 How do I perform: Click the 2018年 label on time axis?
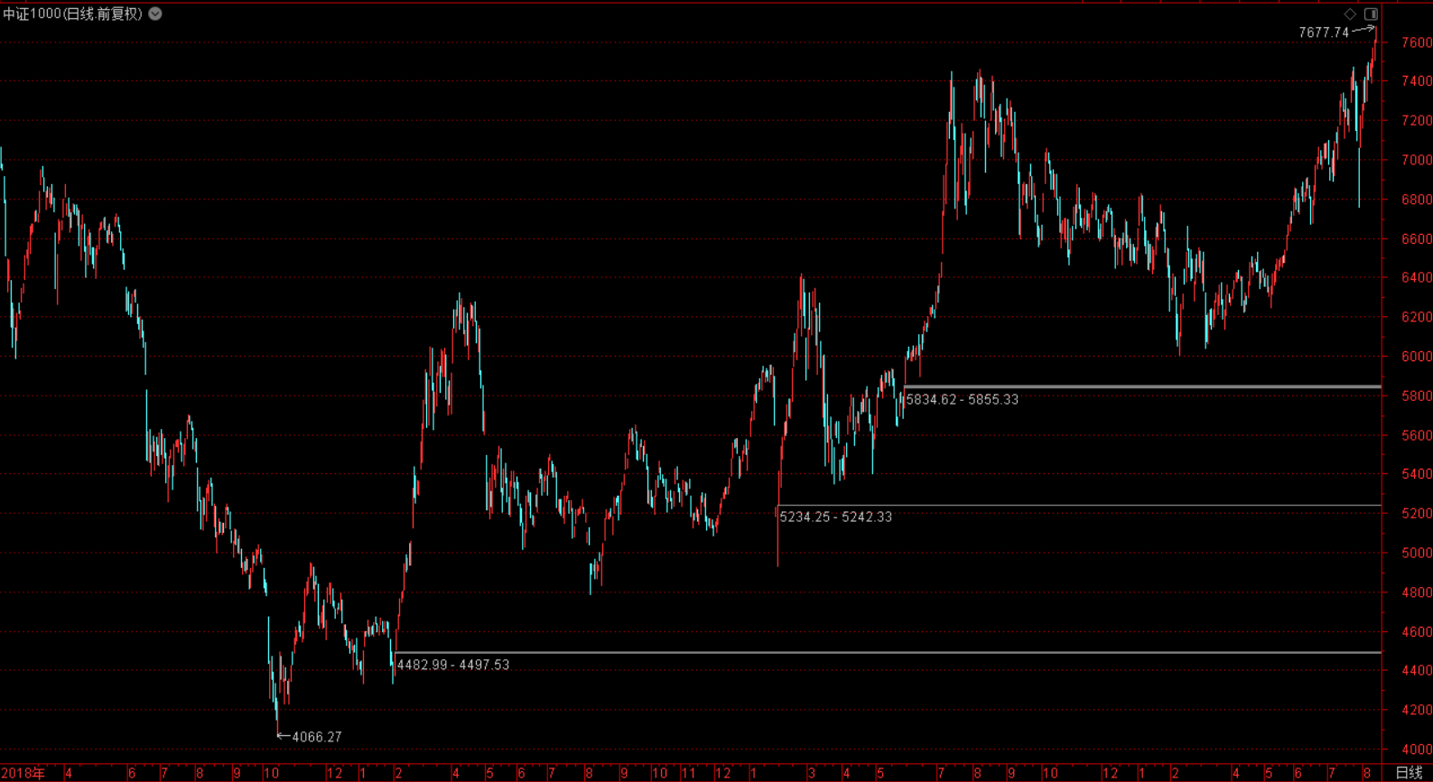click(23, 773)
